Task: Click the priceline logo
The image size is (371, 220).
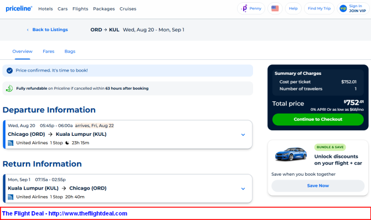Action: pyautogui.click(x=19, y=8)
